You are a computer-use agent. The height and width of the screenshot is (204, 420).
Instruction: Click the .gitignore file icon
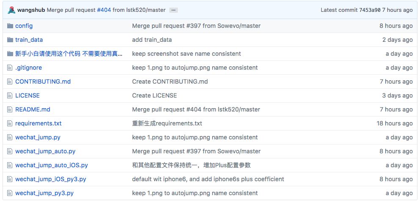(10, 68)
